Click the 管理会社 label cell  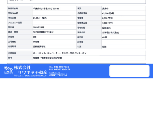tap(89, 33)
